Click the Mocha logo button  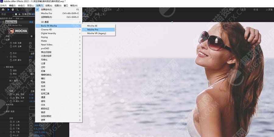pos(18,31)
